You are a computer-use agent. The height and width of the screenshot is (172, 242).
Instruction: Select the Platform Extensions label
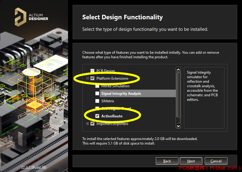coord(112,78)
